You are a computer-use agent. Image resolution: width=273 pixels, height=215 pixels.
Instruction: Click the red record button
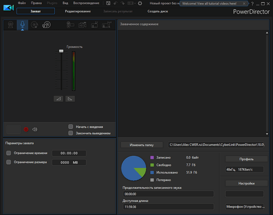click(x=26, y=129)
